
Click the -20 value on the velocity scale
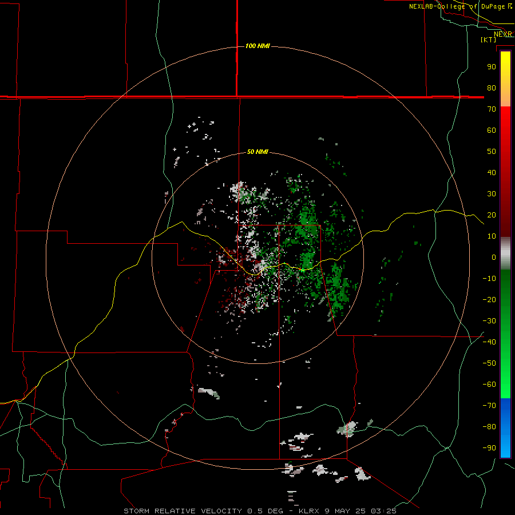pos(489,299)
